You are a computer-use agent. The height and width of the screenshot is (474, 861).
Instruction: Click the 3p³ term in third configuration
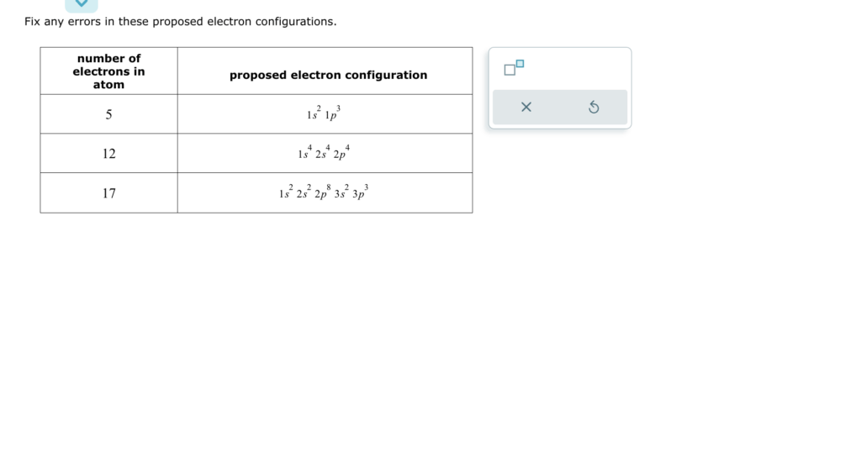pyautogui.click(x=360, y=193)
